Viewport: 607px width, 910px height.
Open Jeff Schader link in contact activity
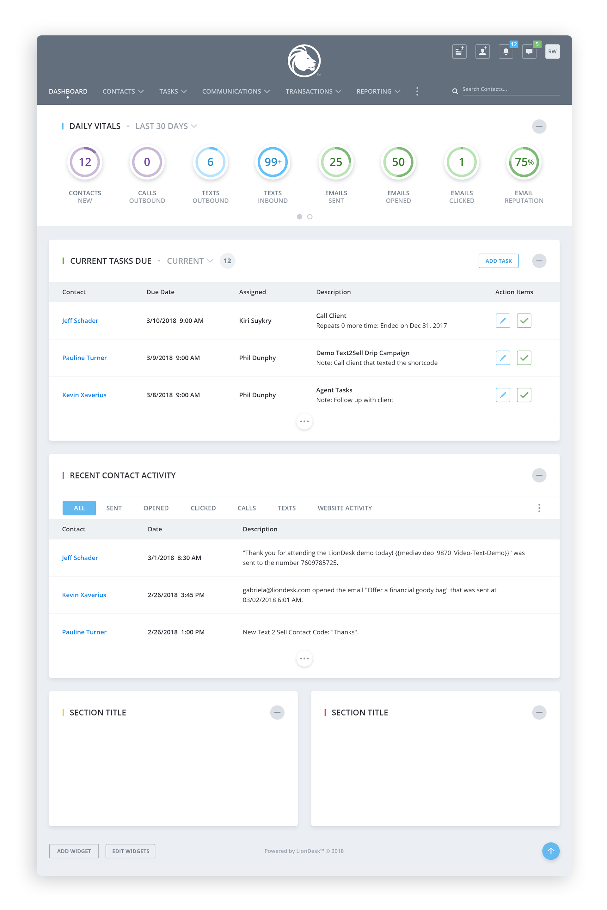click(x=80, y=557)
